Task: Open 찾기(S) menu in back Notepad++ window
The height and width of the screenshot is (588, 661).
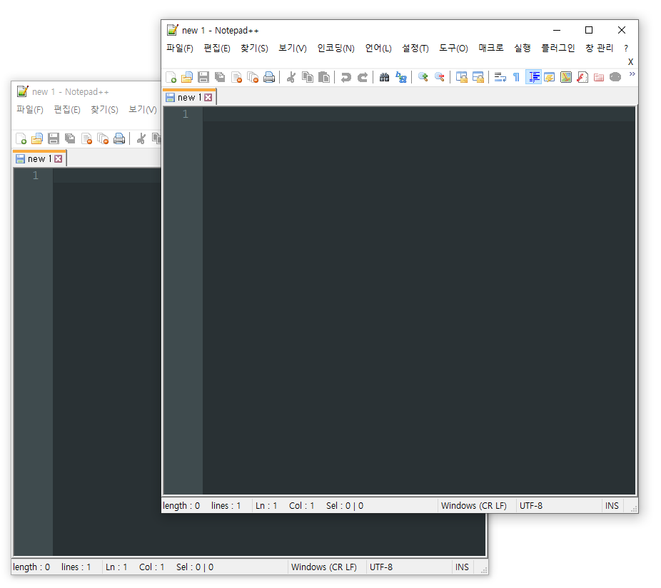Action: [x=104, y=110]
